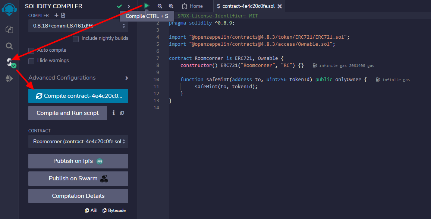Close the contract-4e4c20c0fe.sol tab
This screenshot has height=219, width=431.
coord(280,6)
